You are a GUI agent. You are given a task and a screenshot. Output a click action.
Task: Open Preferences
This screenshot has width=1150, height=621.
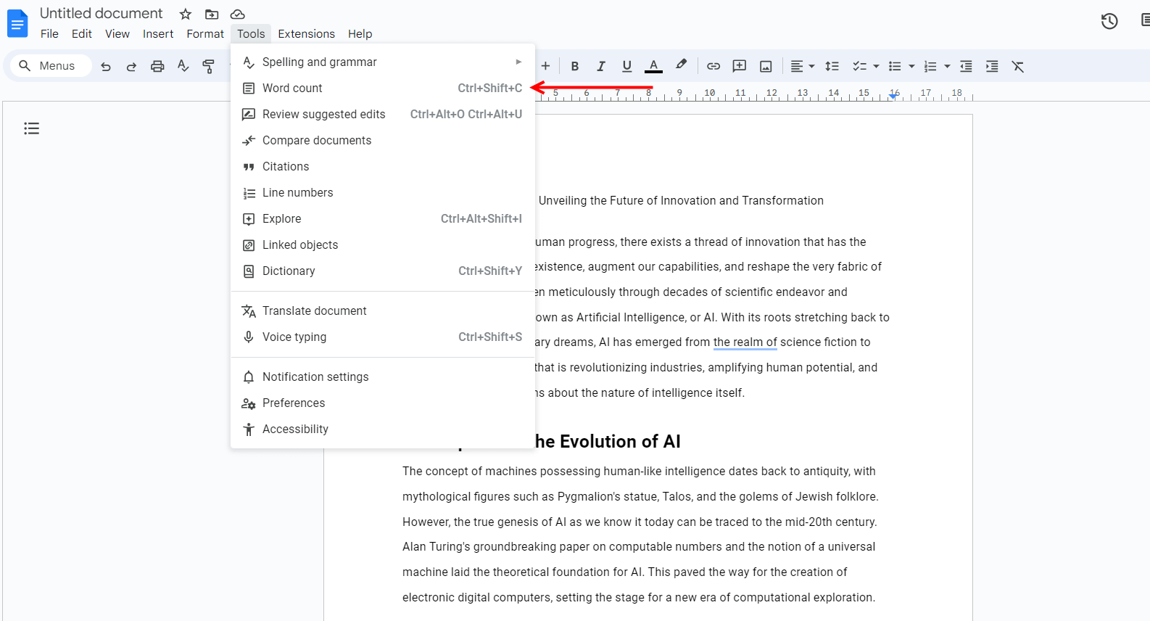click(x=383, y=403)
